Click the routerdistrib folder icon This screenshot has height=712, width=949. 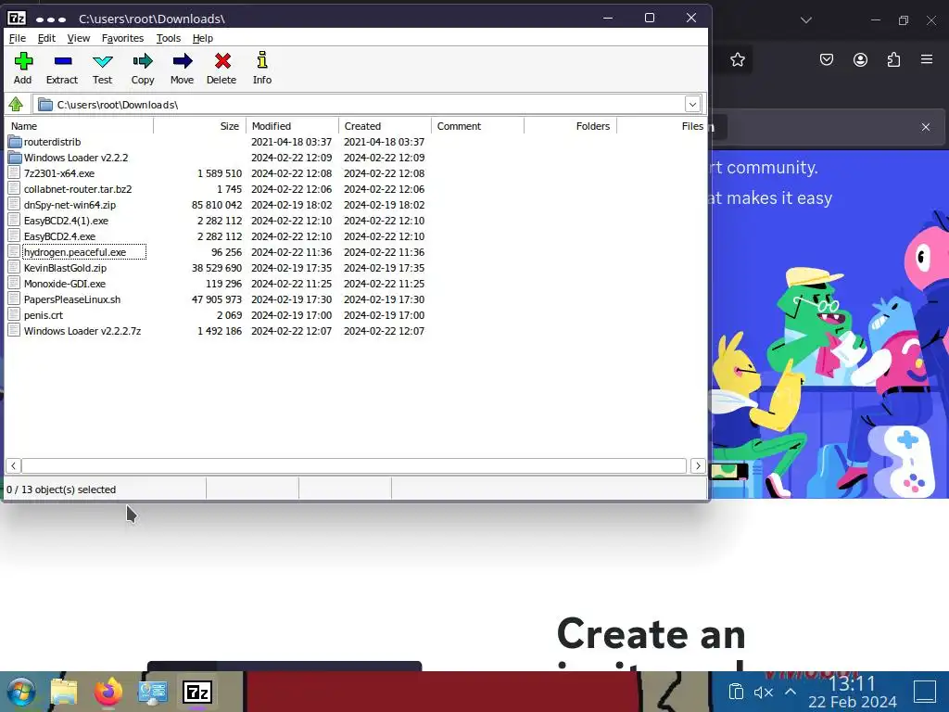(15, 142)
